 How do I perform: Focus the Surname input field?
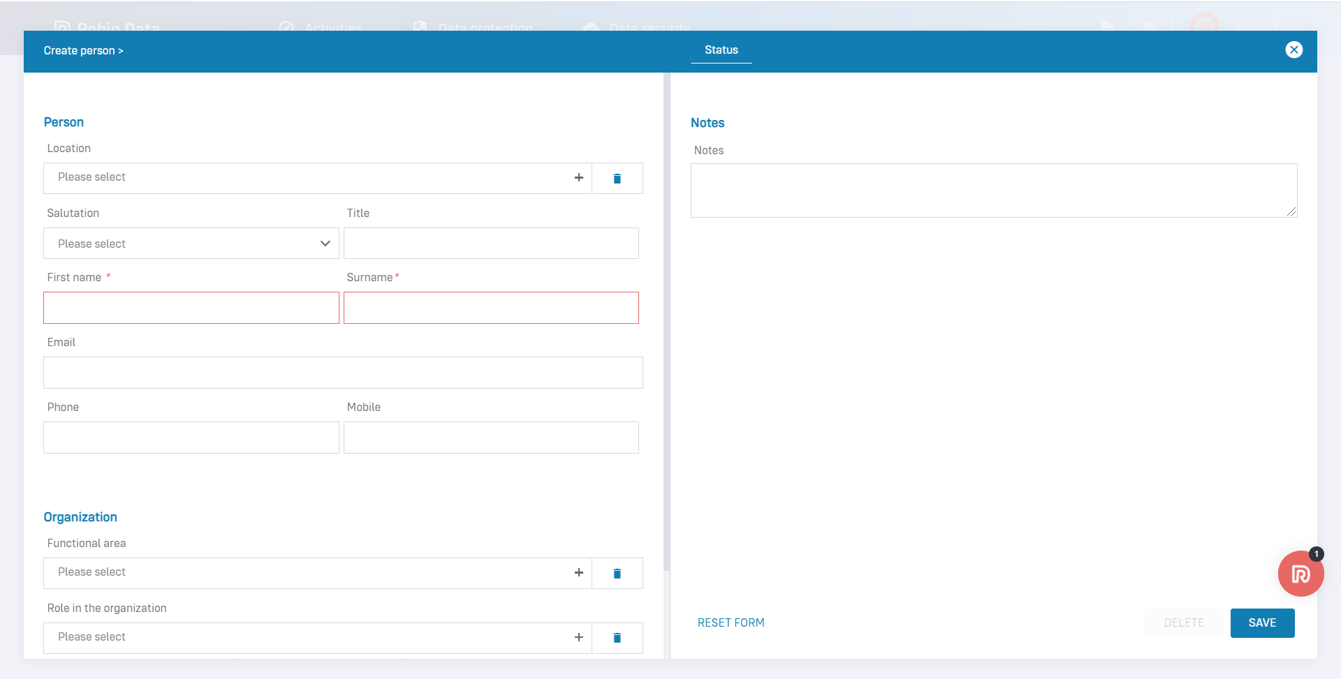pos(491,308)
